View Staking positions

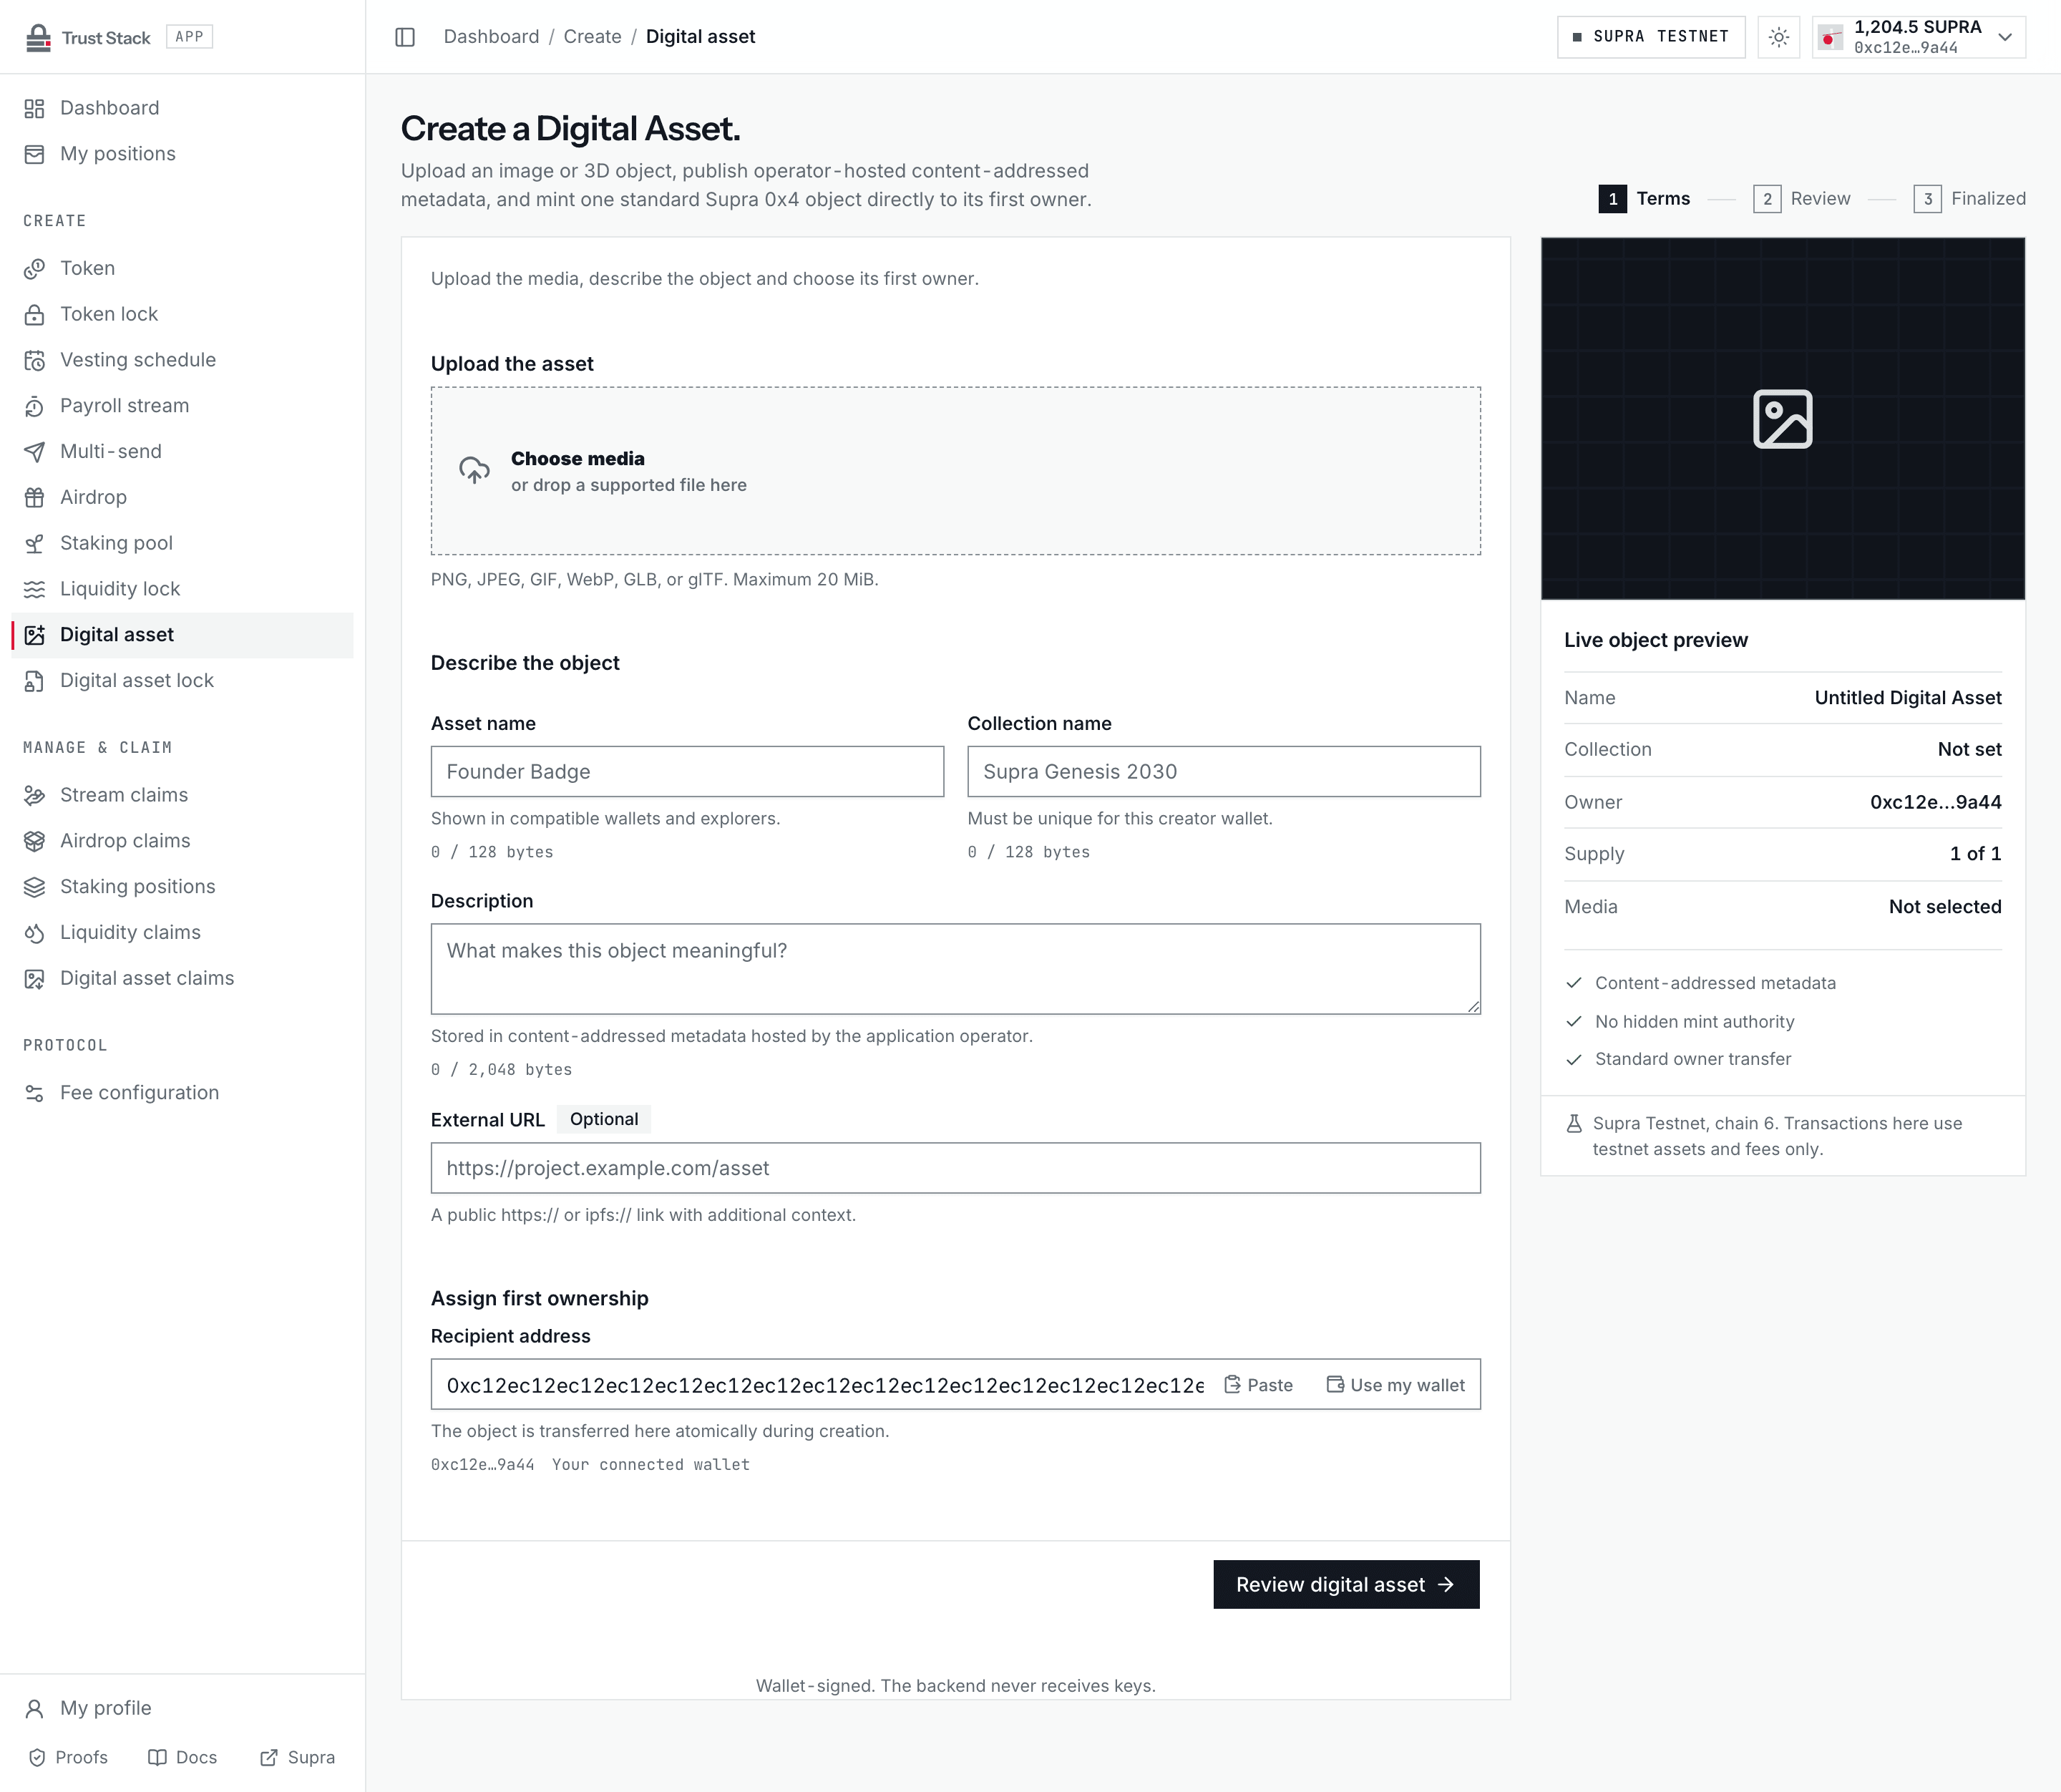coord(182,887)
